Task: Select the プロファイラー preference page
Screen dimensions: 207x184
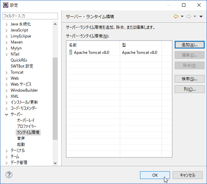Action: pyautogui.click(x=27, y=126)
